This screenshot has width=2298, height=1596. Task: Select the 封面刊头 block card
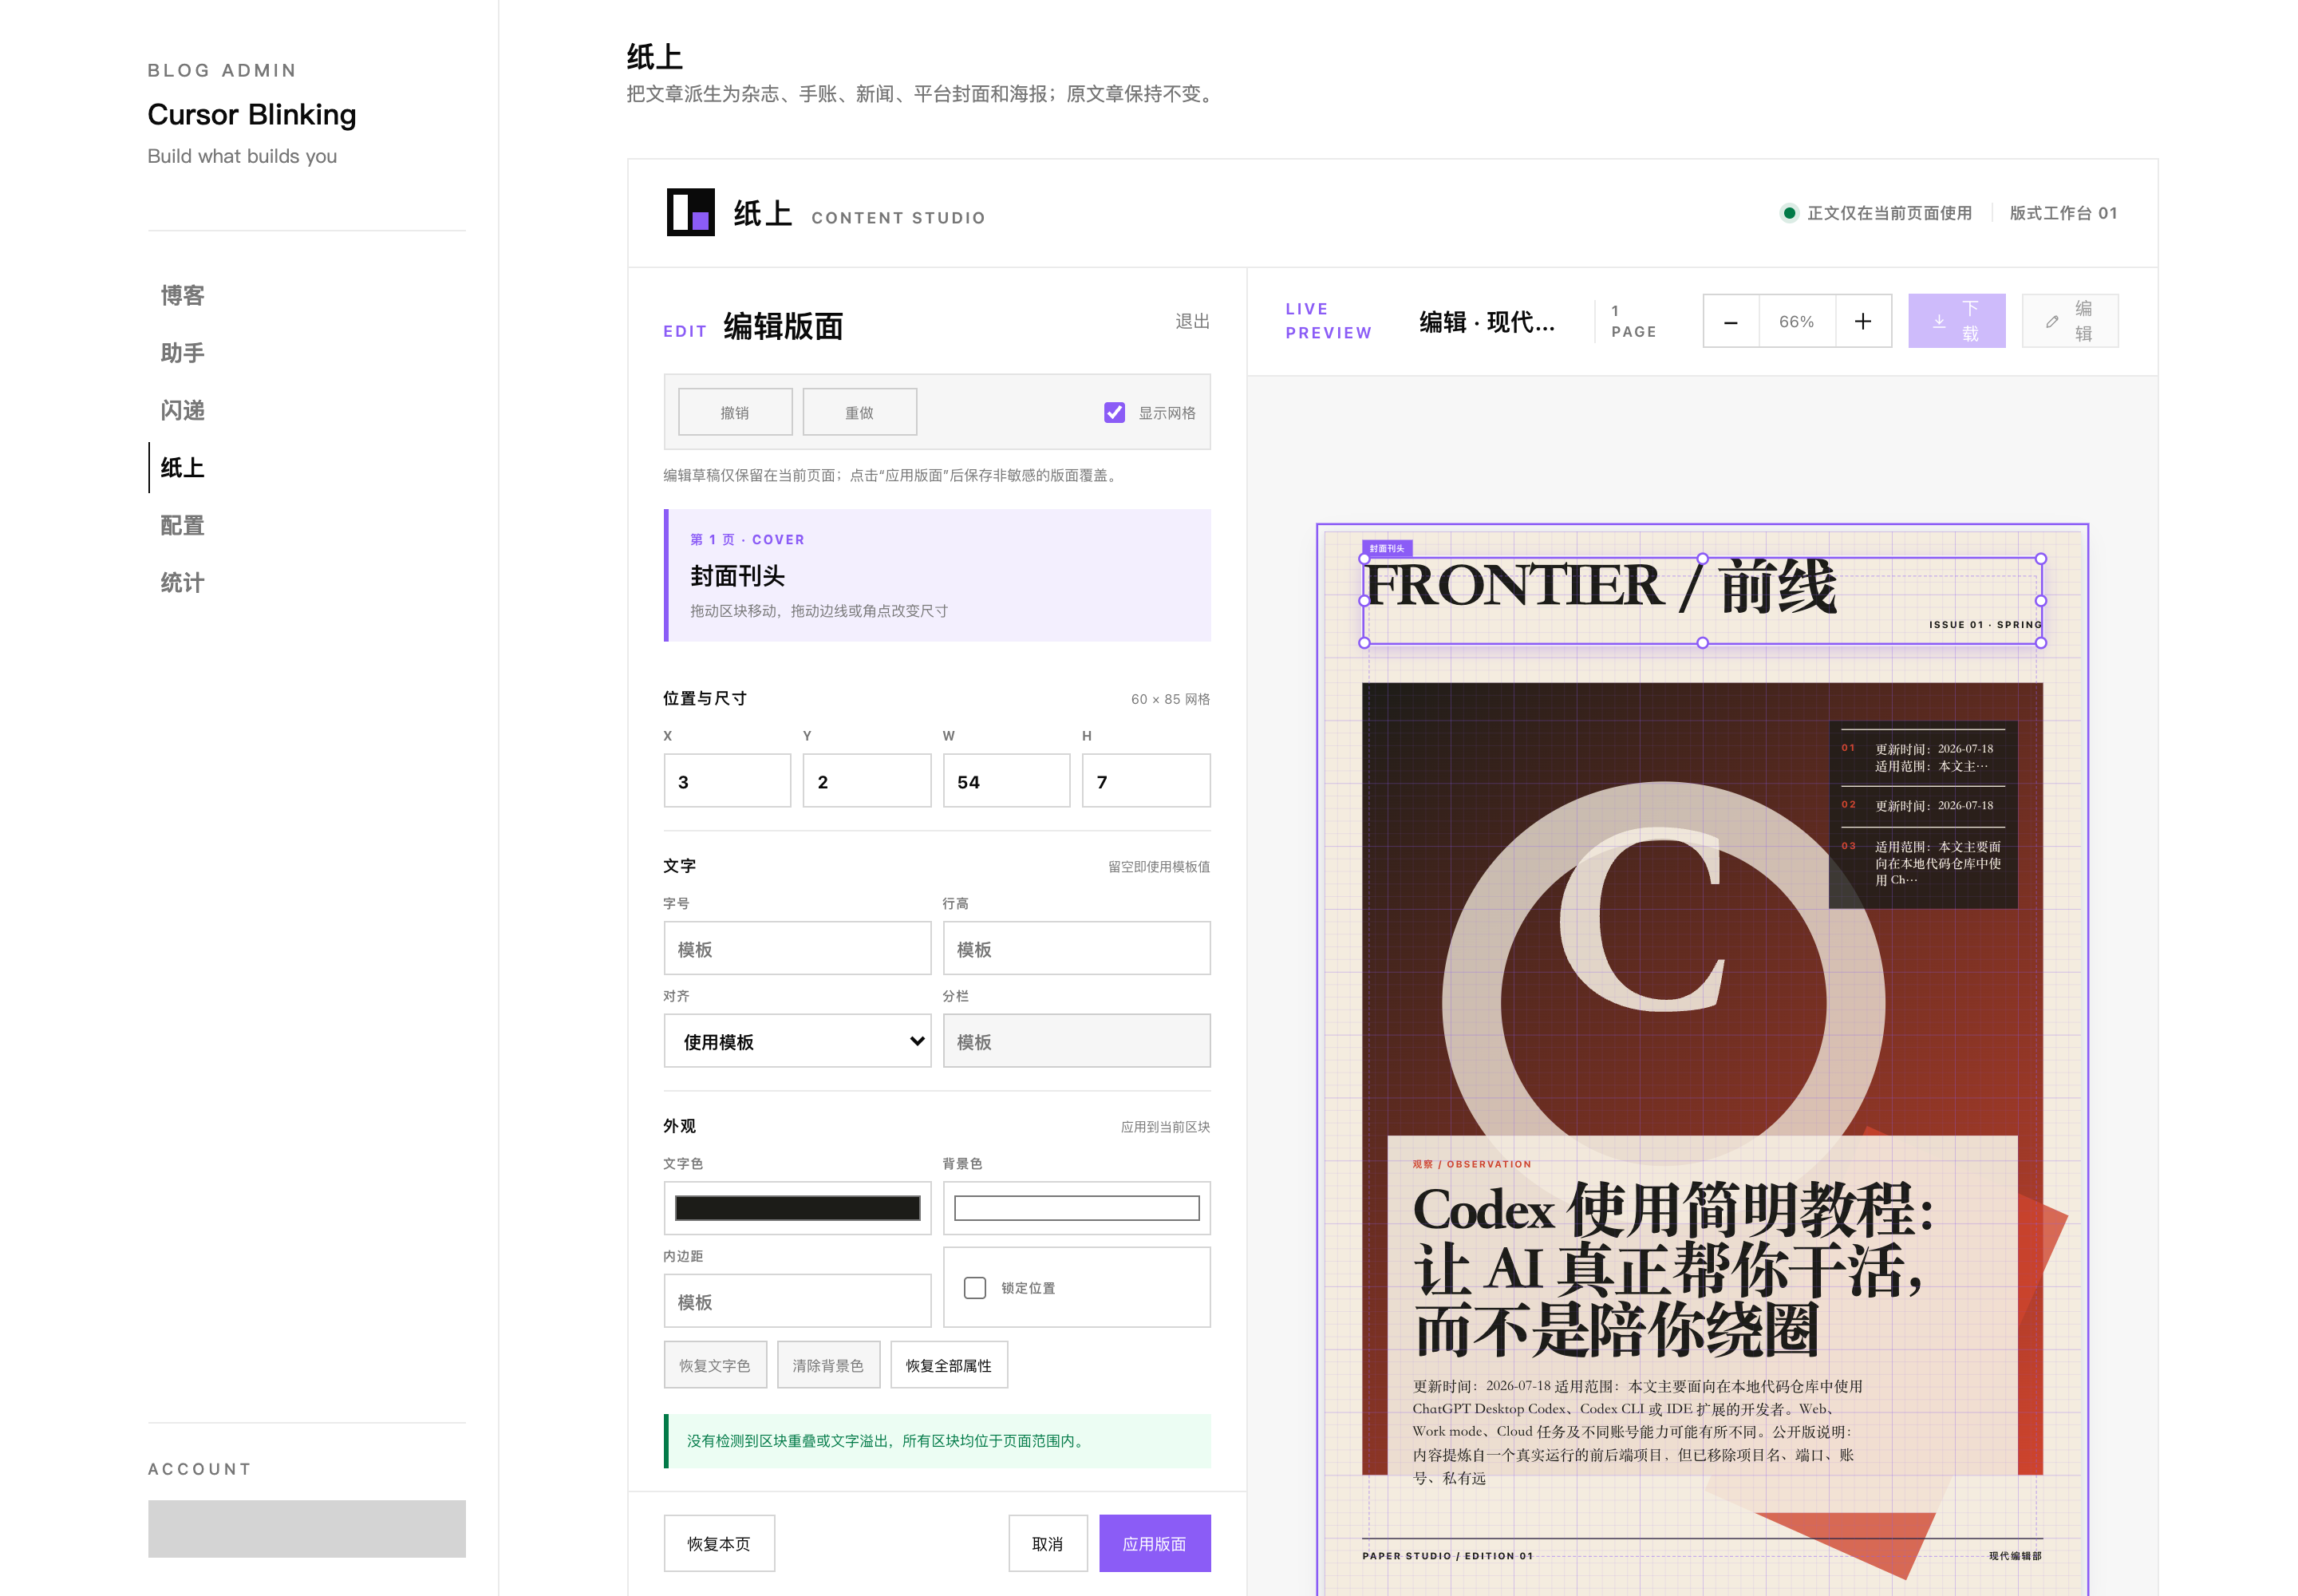tap(937, 575)
